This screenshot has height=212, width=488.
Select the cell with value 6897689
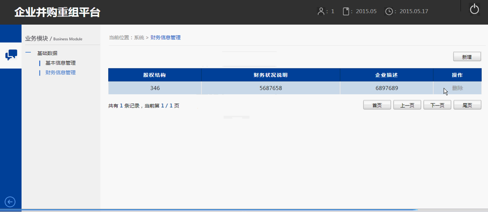[387, 88]
